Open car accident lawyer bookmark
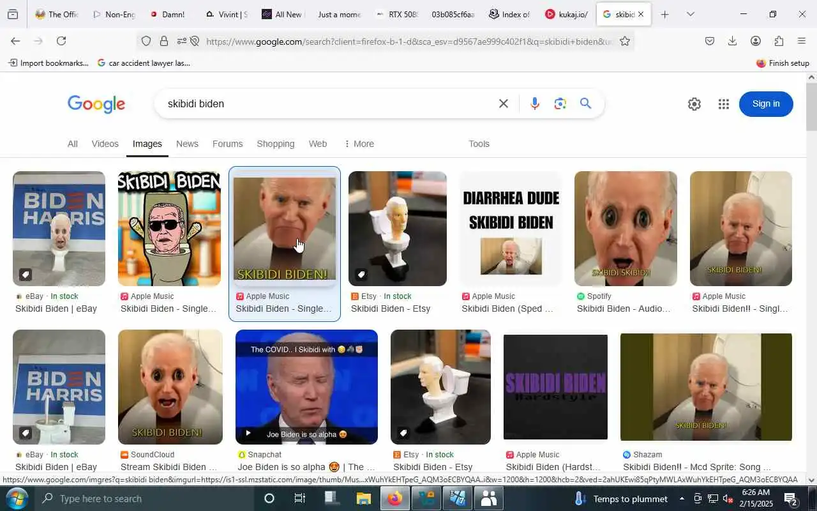Screen dimensions: 817x511 click(x=144, y=63)
